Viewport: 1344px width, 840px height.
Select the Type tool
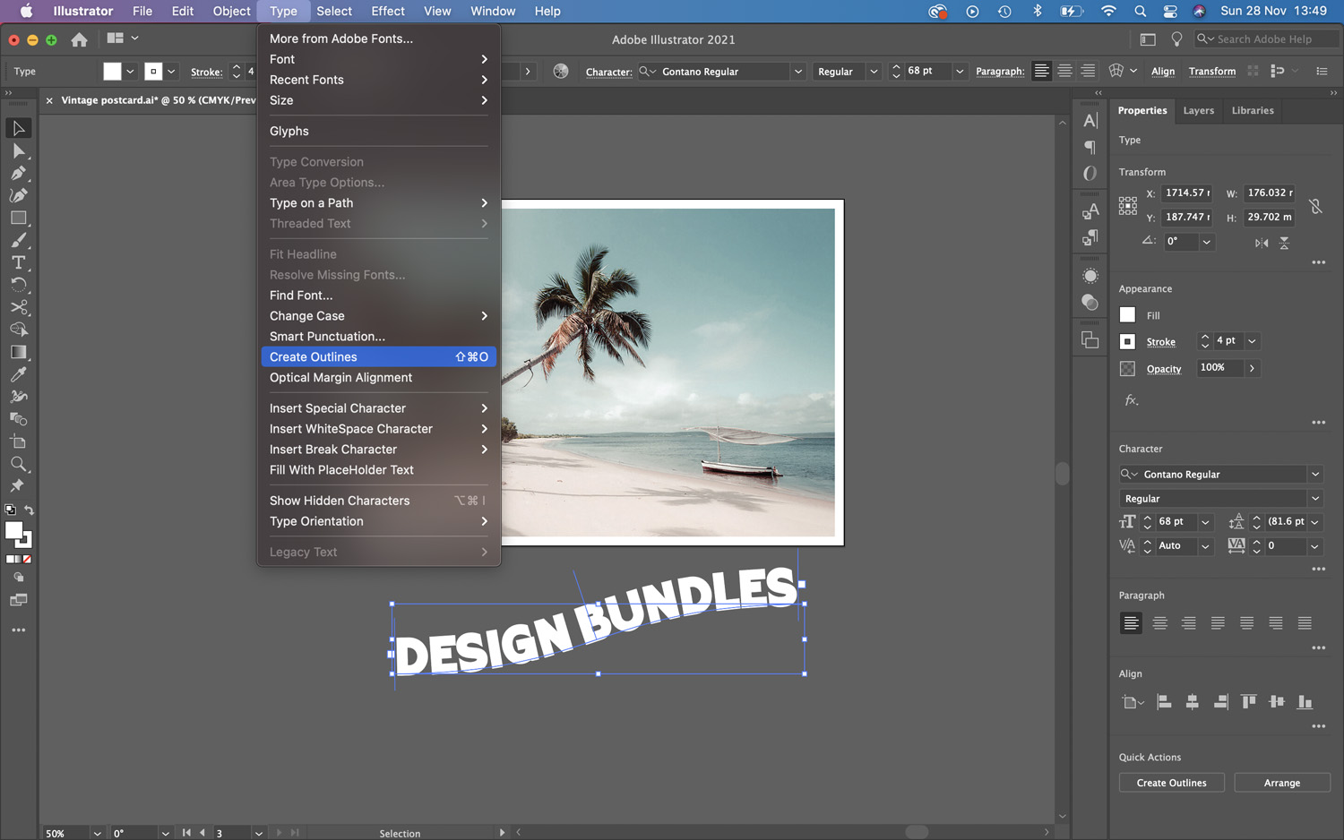click(18, 262)
